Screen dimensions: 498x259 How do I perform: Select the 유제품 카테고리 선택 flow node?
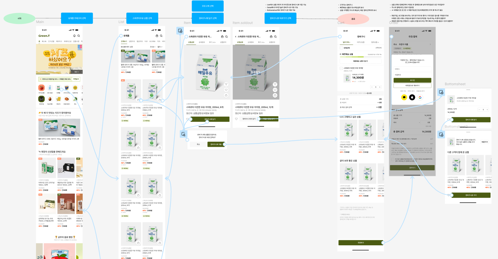click(77, 18)
